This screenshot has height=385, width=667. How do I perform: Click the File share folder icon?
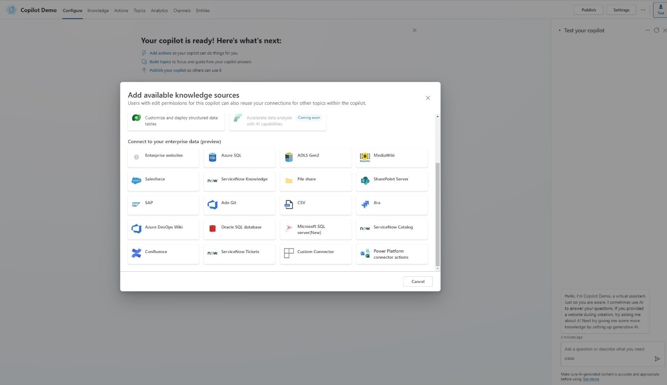click(x=289, y=181)
